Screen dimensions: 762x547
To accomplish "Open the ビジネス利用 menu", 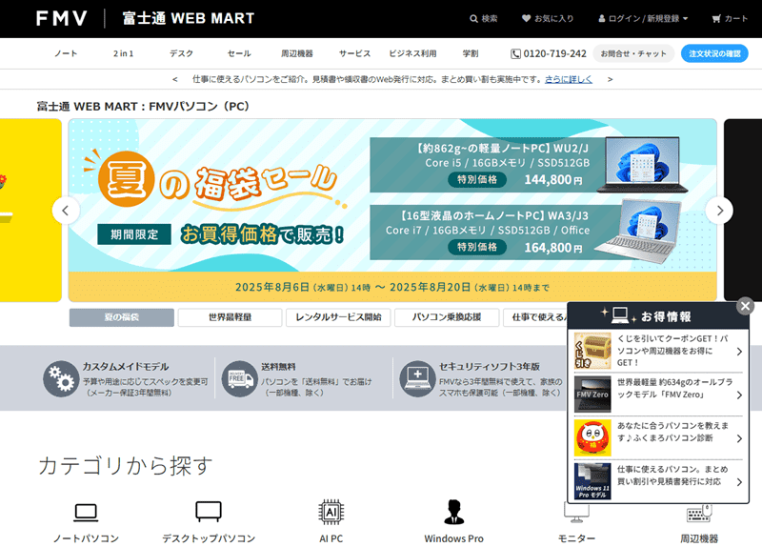I will coord(412,53).
